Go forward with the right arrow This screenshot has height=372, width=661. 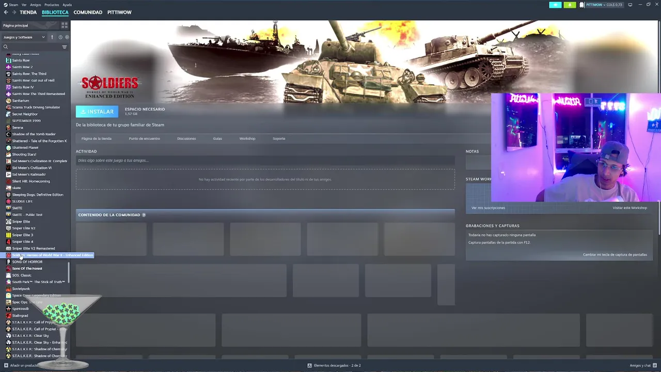13,12
